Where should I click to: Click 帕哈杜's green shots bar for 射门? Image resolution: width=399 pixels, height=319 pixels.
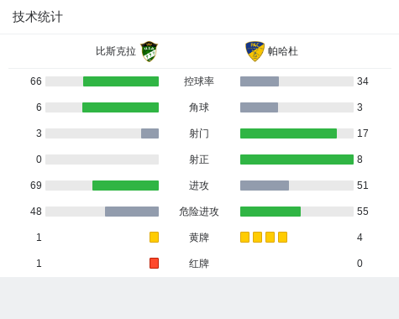[x=288, y=133]
